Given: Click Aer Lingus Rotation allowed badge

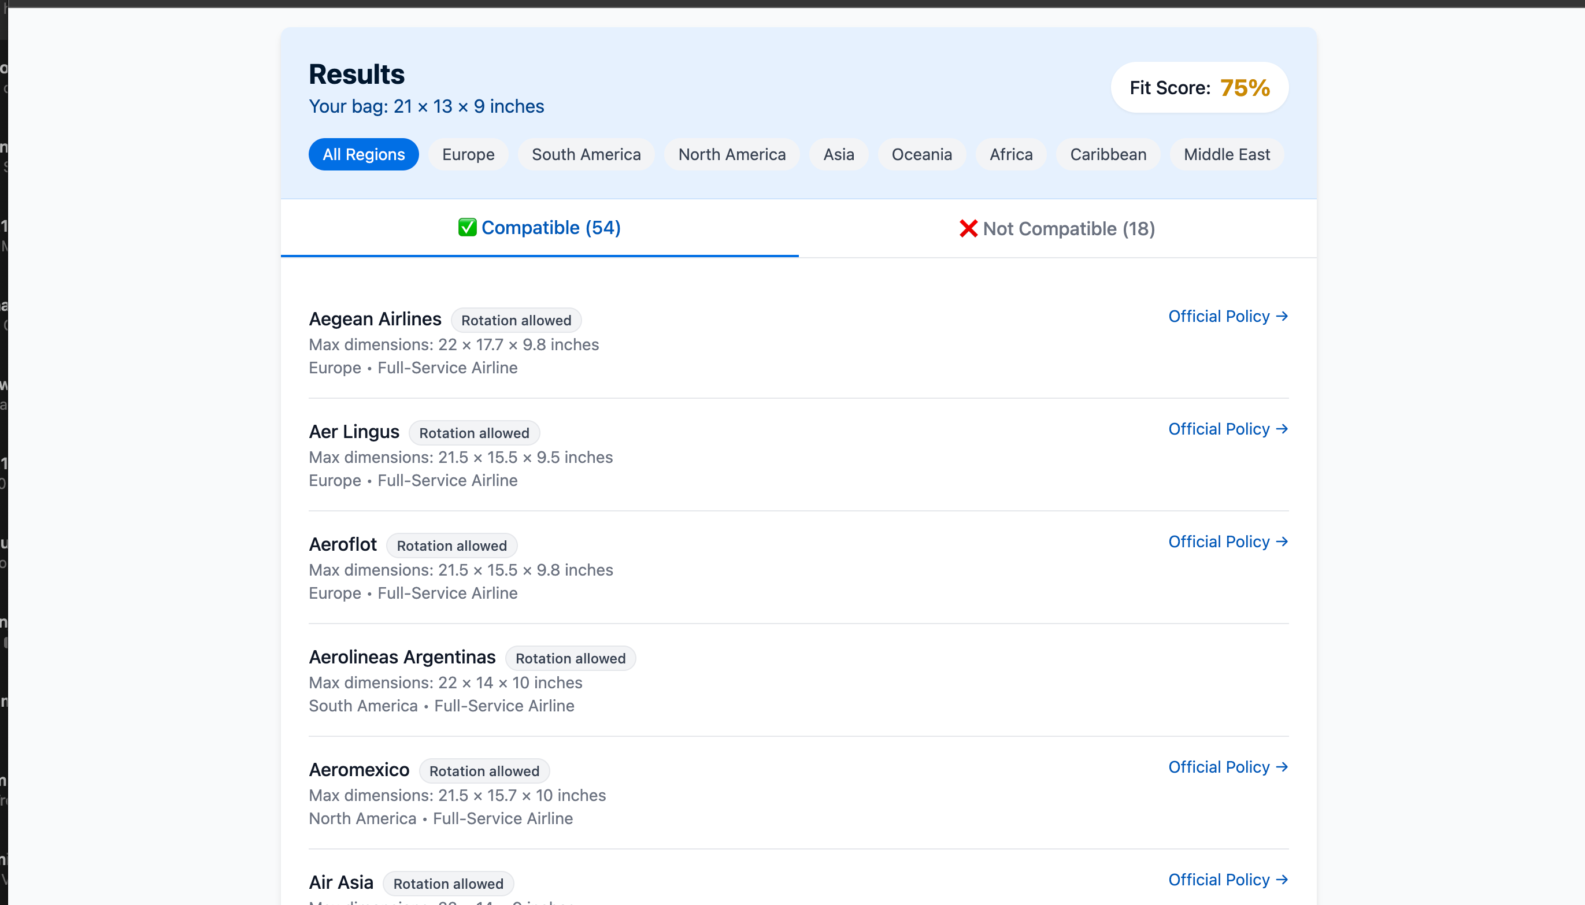Looking at the screenshot, I should (474, 433).
